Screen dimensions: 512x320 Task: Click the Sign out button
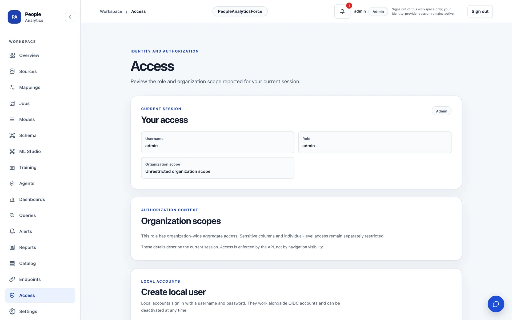(x=480, y=11)
